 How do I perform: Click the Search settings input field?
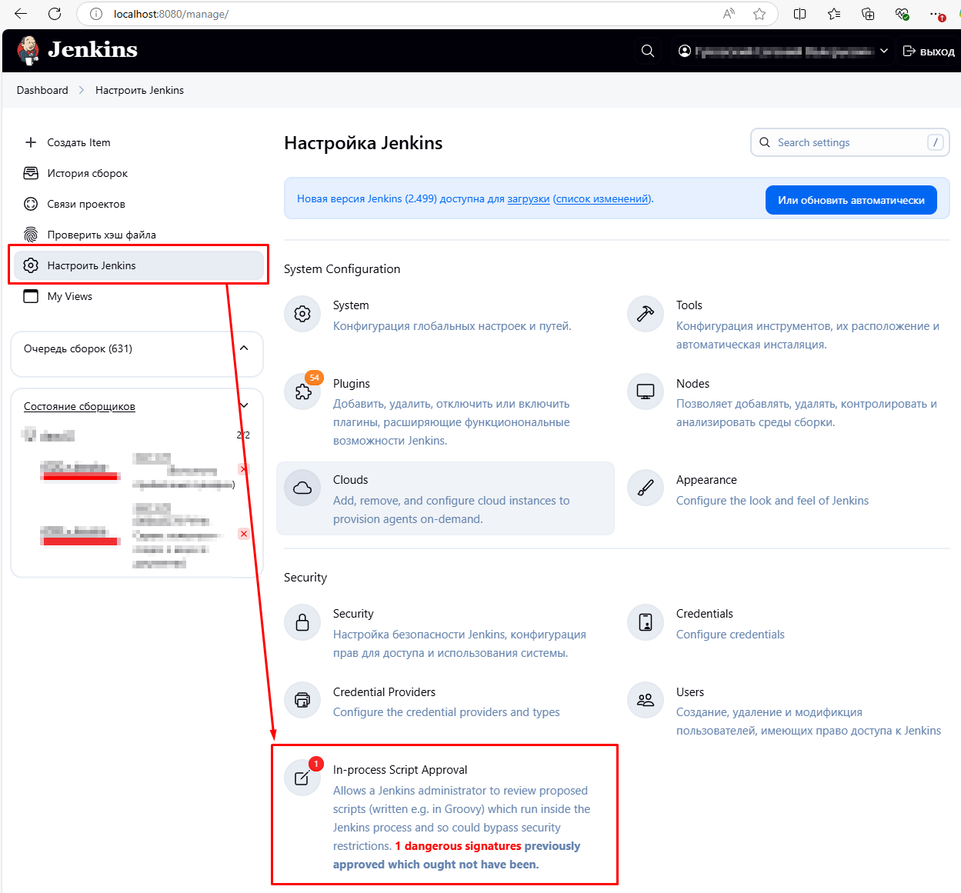point(849,142)
